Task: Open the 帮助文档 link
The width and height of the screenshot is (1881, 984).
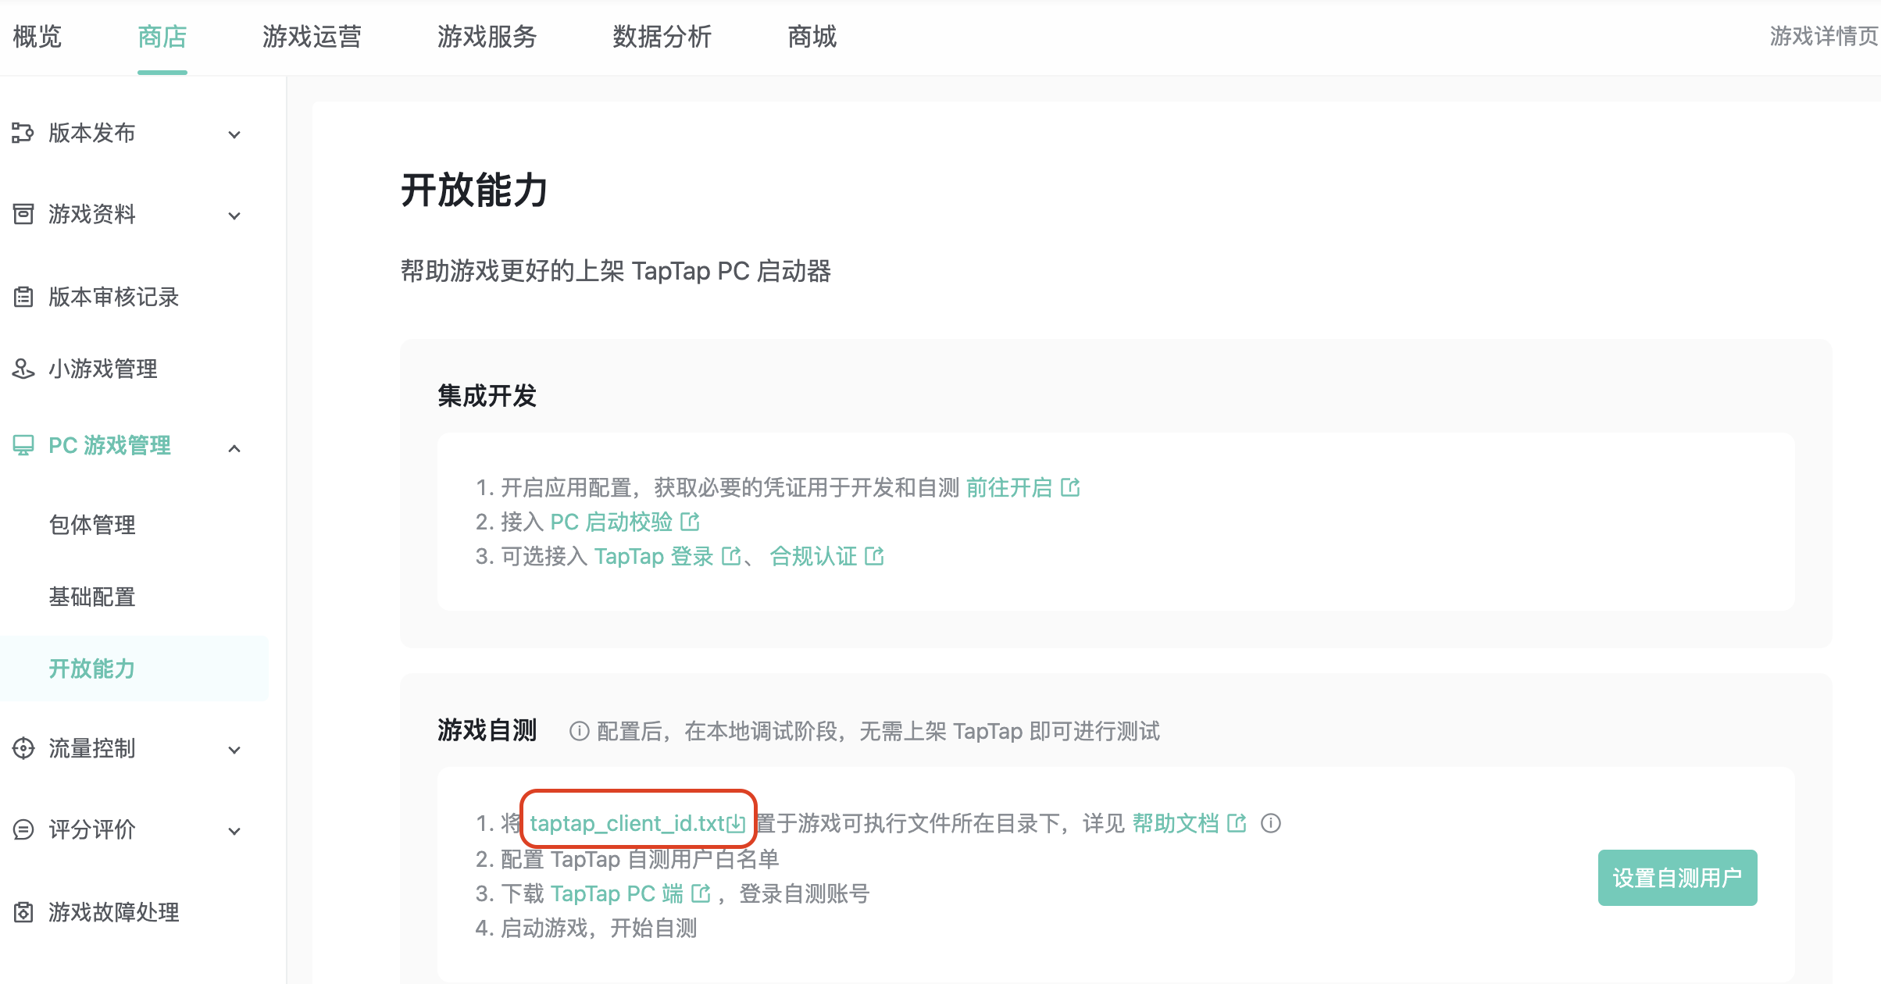Action: (1176, 823)
